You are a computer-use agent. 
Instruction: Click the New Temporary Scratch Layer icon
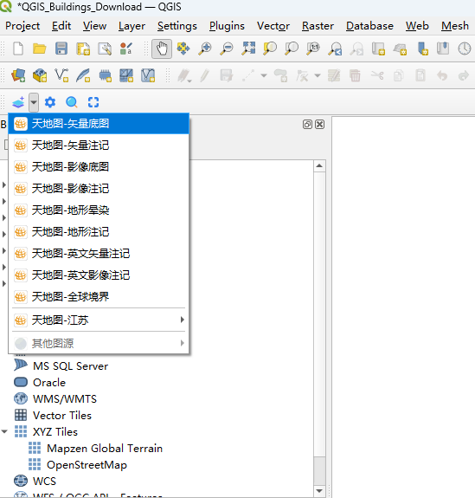coord(105,75)
